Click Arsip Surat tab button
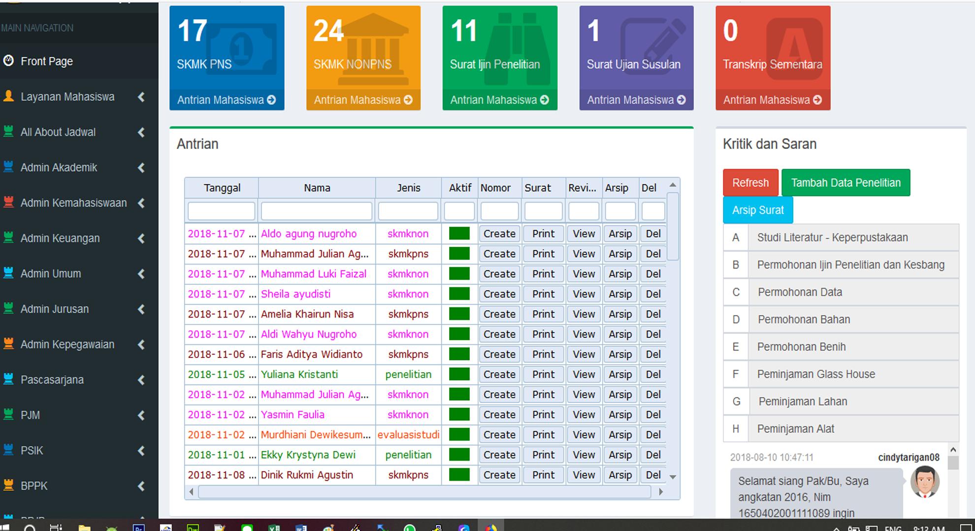 coord(757,210)
